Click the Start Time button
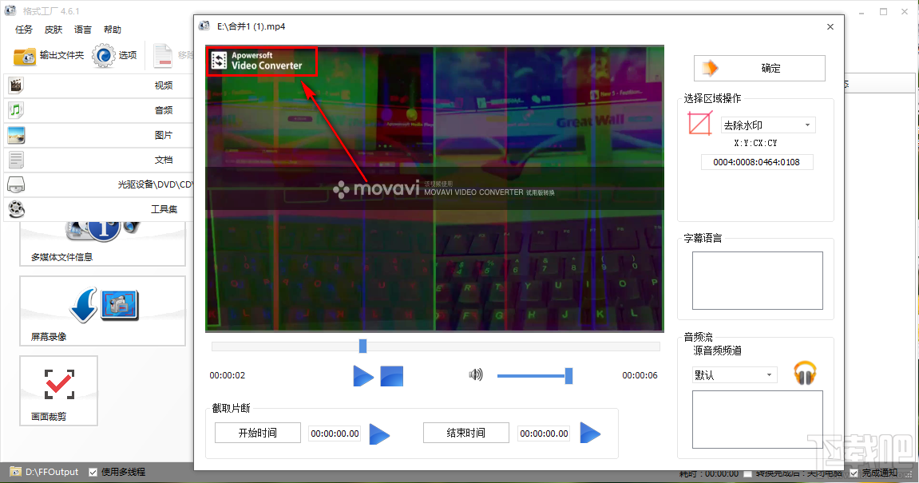Screen dimensions: 919x483 [258, 434]
